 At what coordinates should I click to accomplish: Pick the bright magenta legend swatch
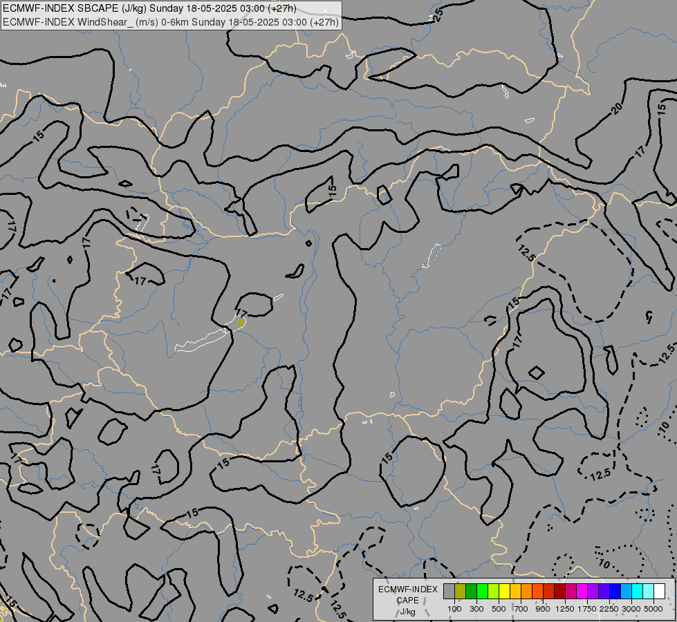pos(582,592)
